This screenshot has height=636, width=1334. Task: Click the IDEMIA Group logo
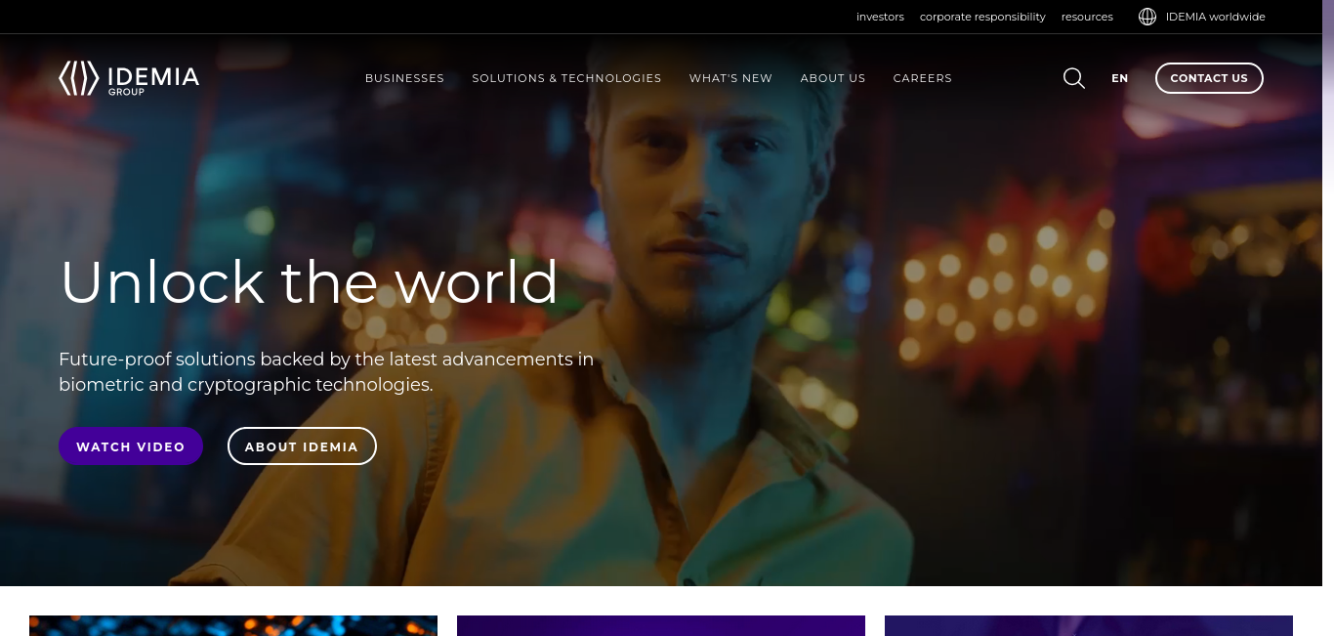pos(129,78)
